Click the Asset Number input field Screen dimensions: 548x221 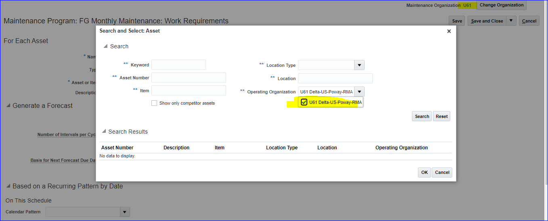[x=189, y=78]
